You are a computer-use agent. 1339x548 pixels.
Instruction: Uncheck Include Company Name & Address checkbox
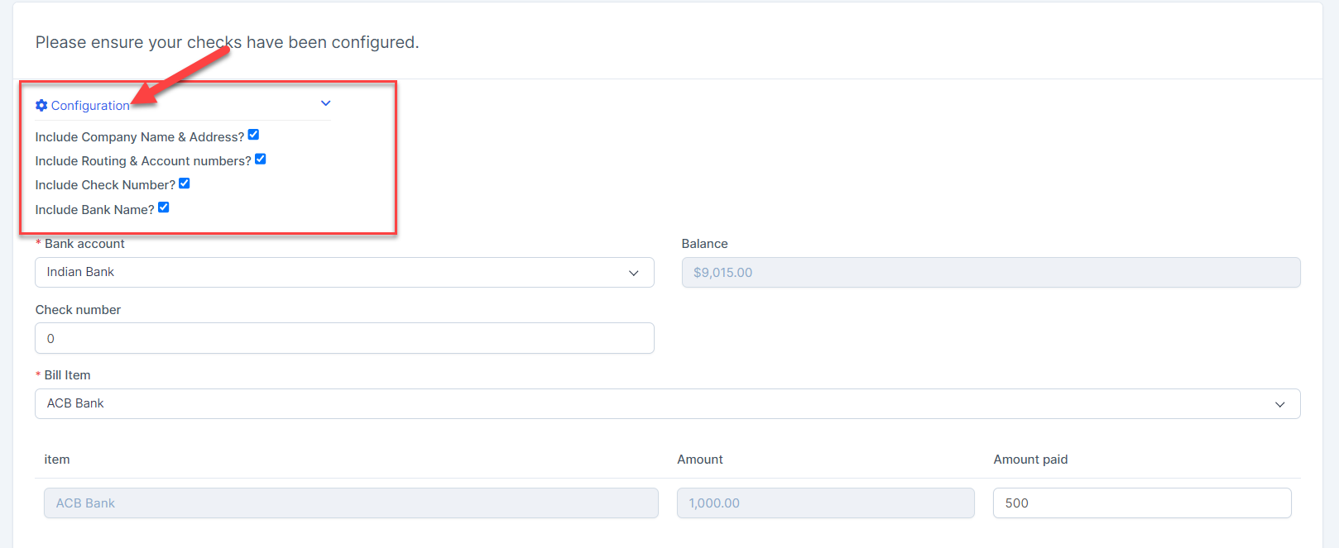coord(253,135)
